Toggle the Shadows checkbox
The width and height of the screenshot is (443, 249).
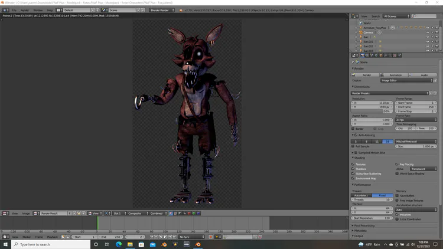pyautogui.click(x=353, y=169)
